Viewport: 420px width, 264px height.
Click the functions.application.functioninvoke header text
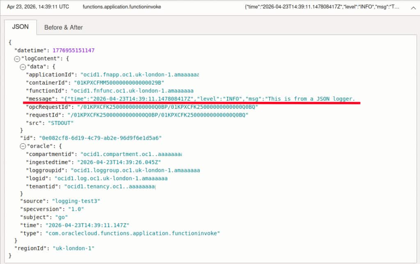pos(122,7)
